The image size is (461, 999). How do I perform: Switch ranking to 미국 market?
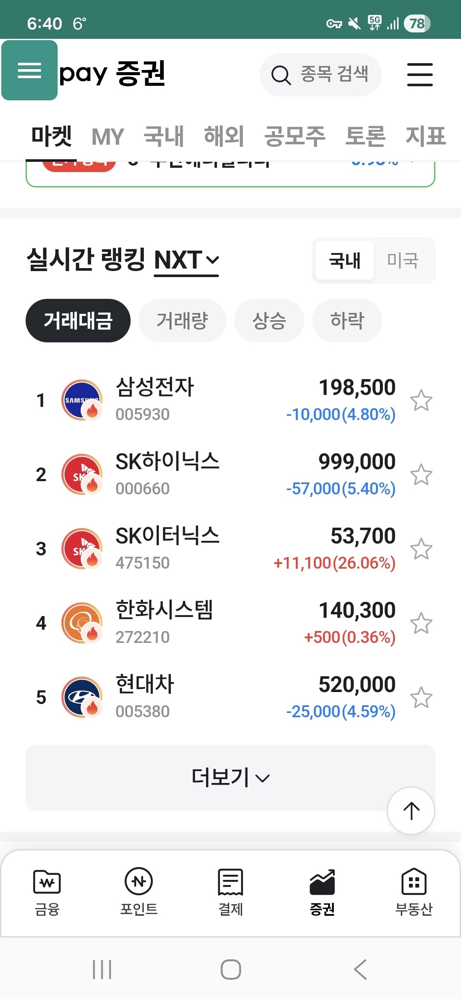coord(403,260)
